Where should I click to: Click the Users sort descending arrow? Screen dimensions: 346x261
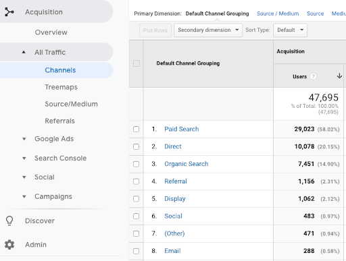click(339, 76)
